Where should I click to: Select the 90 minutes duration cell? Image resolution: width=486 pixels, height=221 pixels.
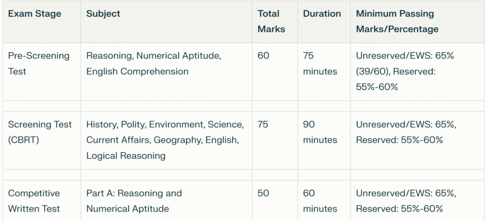click(x=324, y=140)
